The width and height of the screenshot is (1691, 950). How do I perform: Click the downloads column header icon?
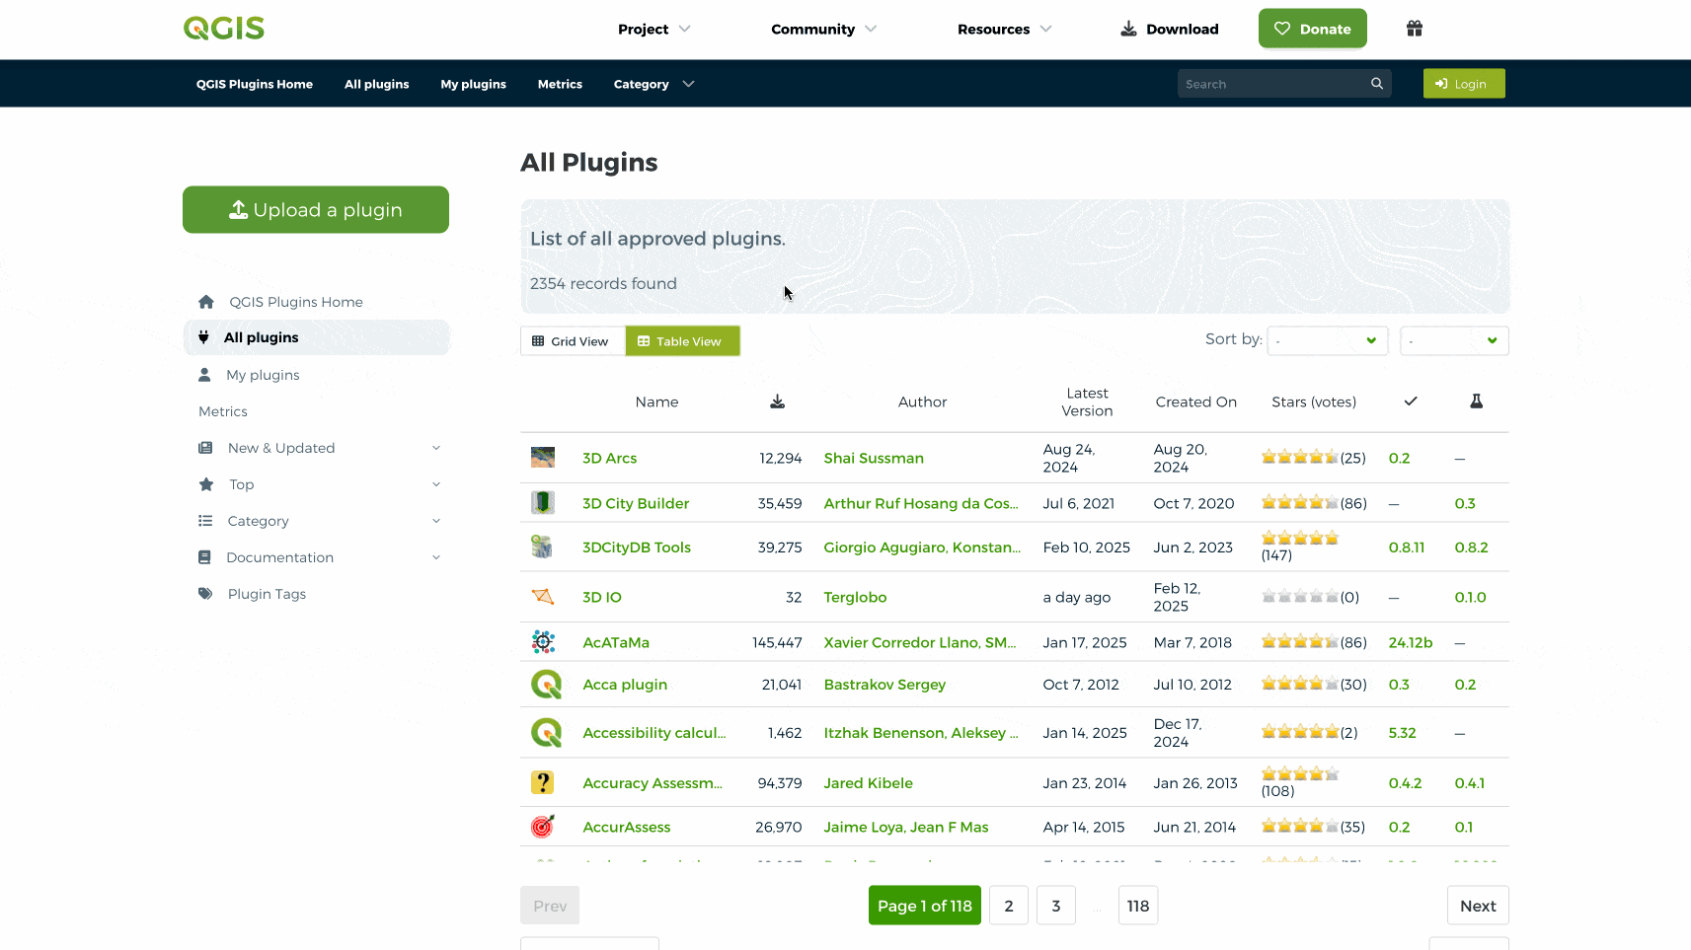(777, 402)
